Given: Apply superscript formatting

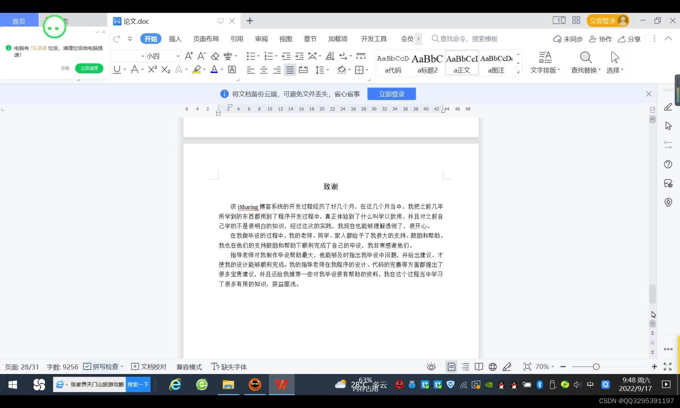Looking at the screenshot, I should tap(152, 70).
